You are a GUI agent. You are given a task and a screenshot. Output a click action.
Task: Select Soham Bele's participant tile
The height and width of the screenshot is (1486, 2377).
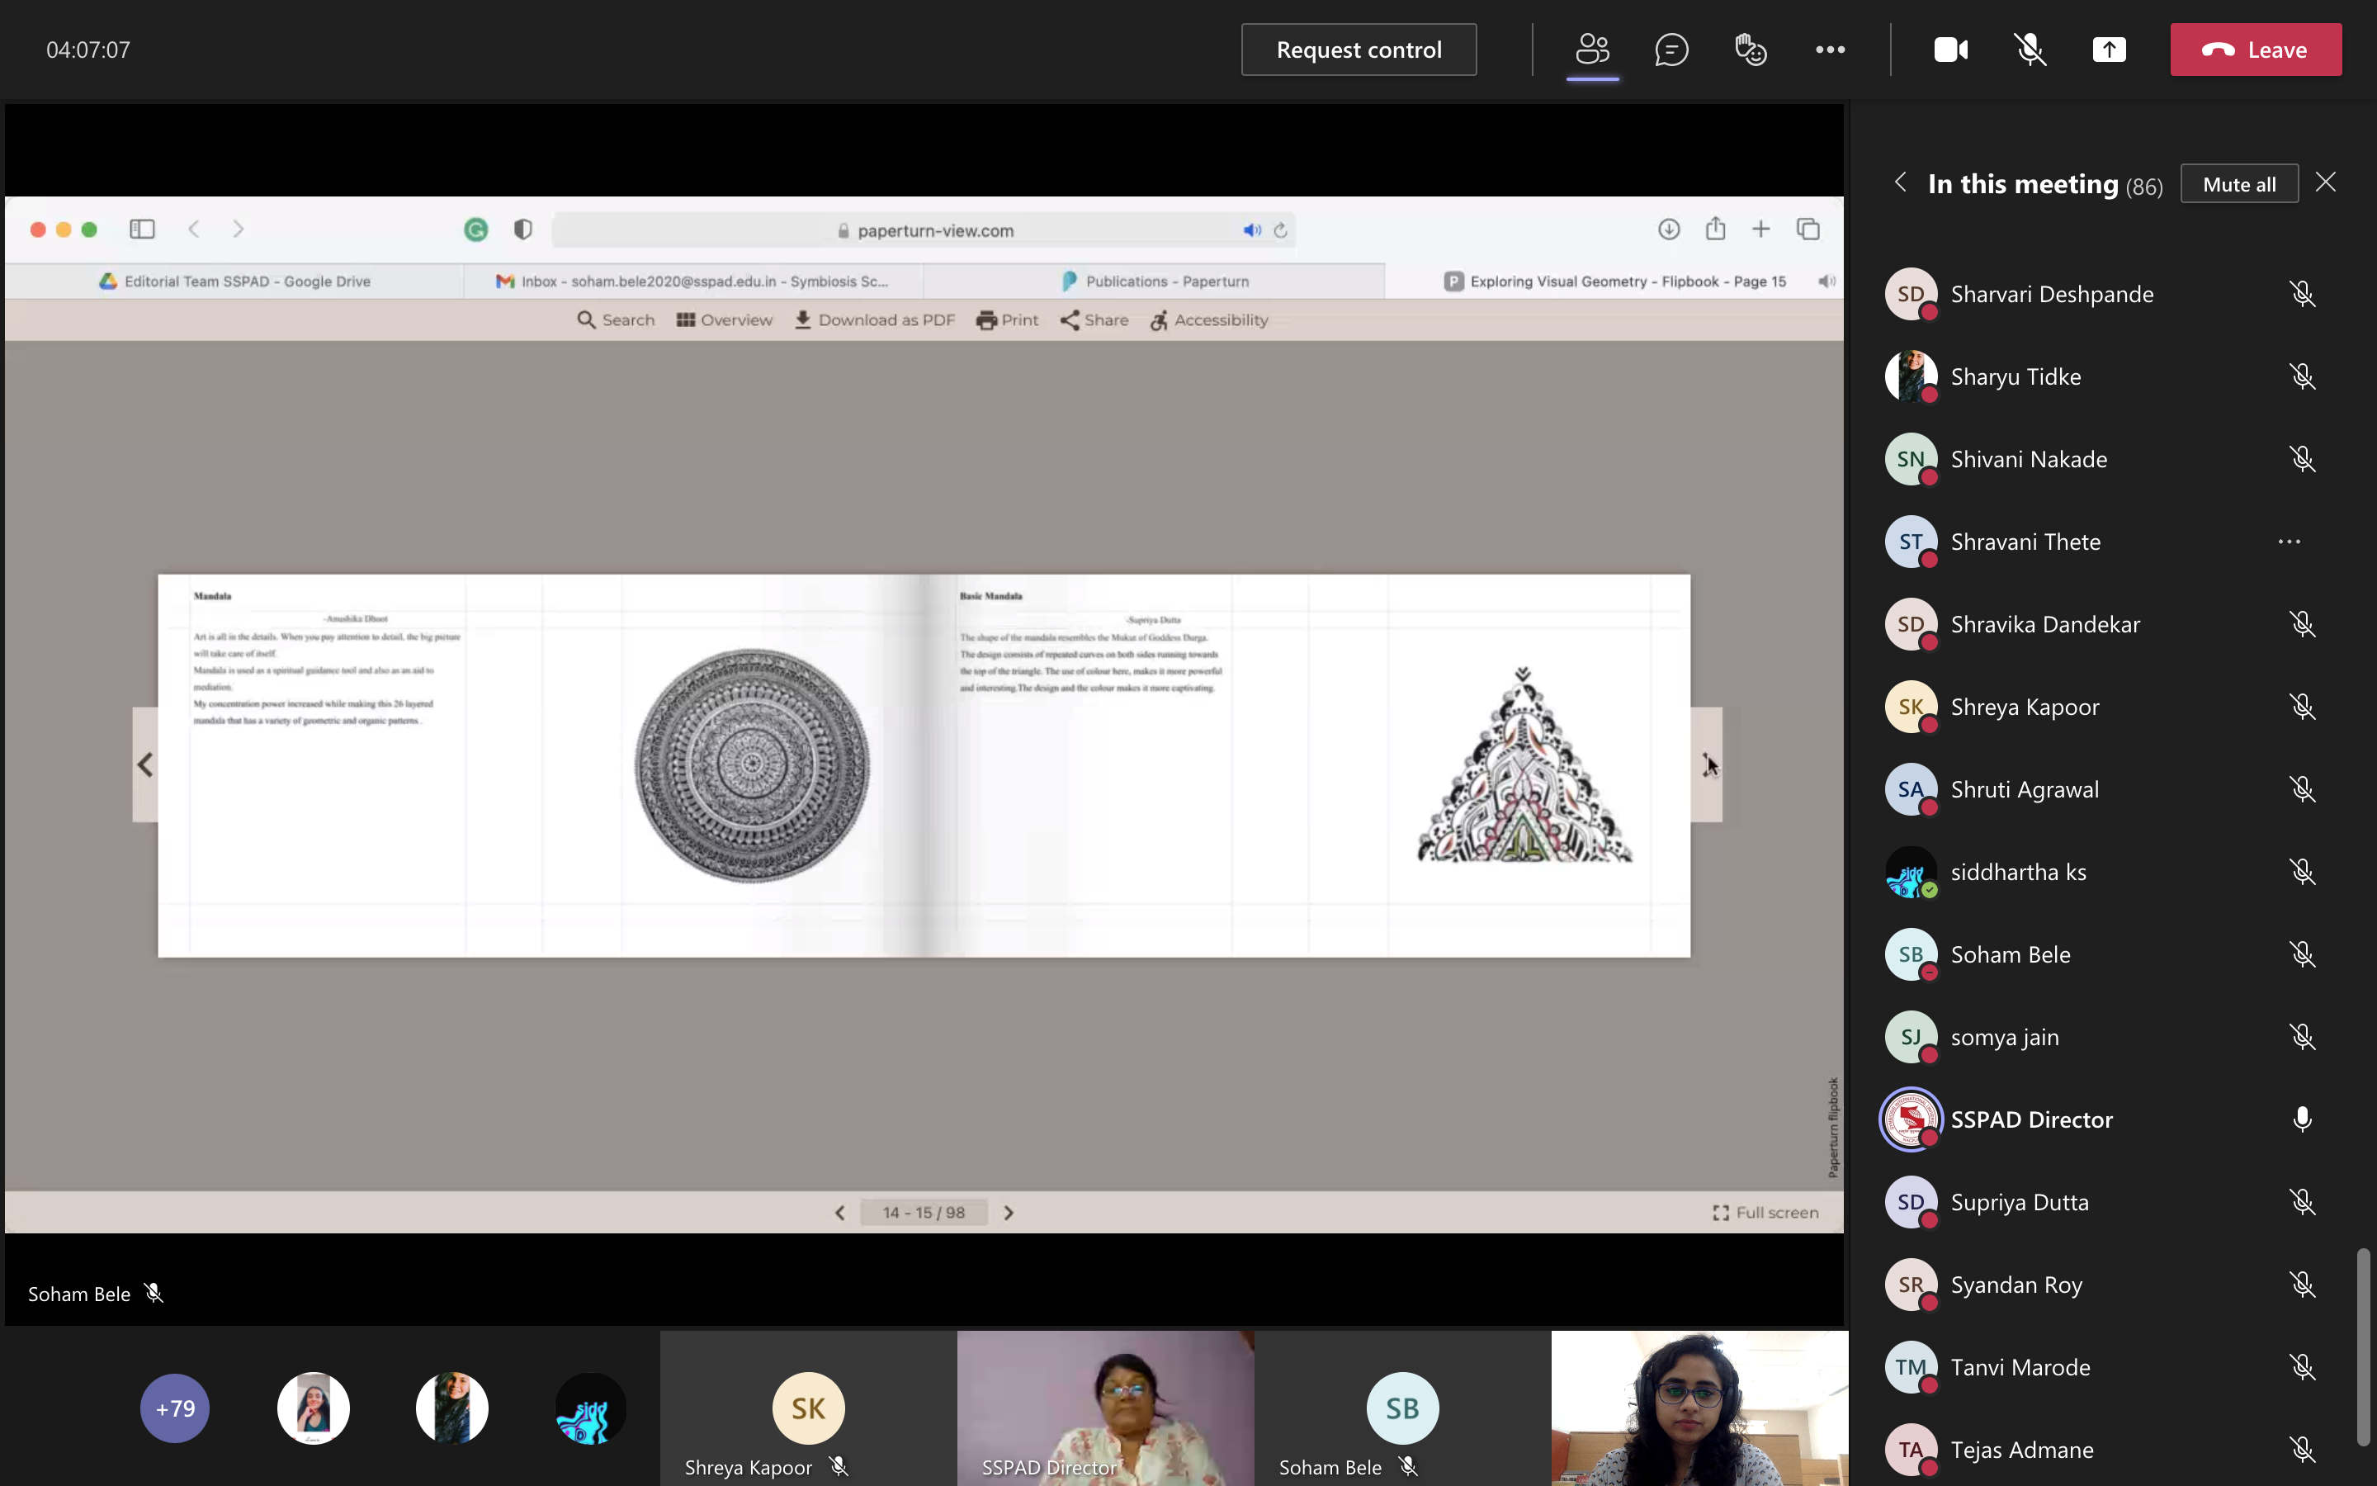coord(1401,1408)
